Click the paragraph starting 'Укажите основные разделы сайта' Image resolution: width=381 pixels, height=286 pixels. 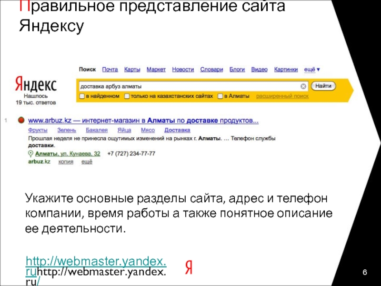click(179, 213)
